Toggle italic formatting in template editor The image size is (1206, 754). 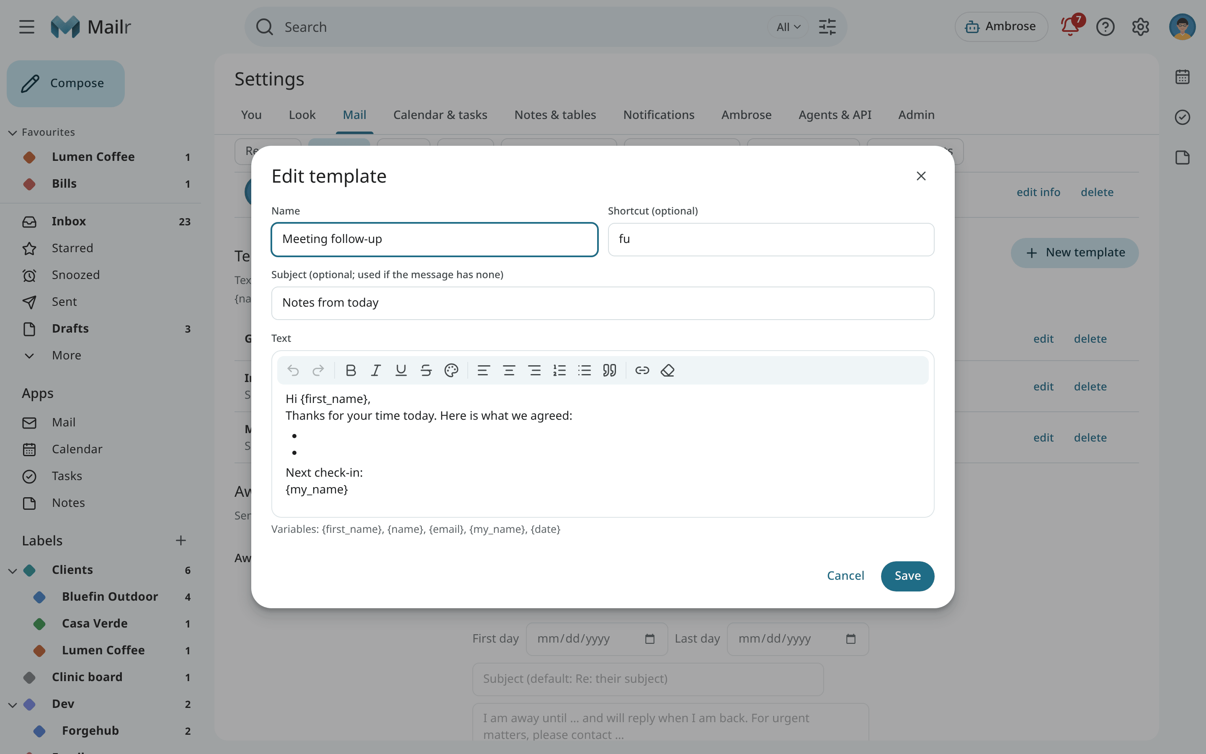coord(376,370)
